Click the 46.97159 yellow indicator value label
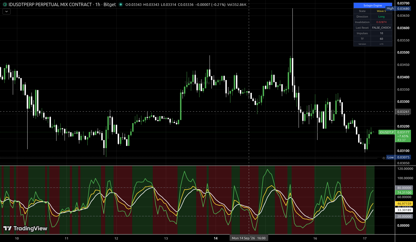 [x=404, y=204]
